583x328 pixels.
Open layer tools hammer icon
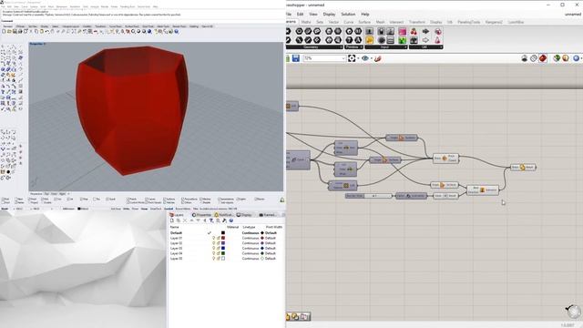tap(224, 220)
